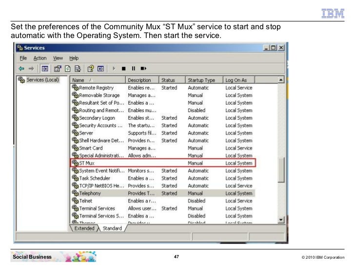355x266 pixels.
Task: Open the View menu
Action: tap(58, 58)
